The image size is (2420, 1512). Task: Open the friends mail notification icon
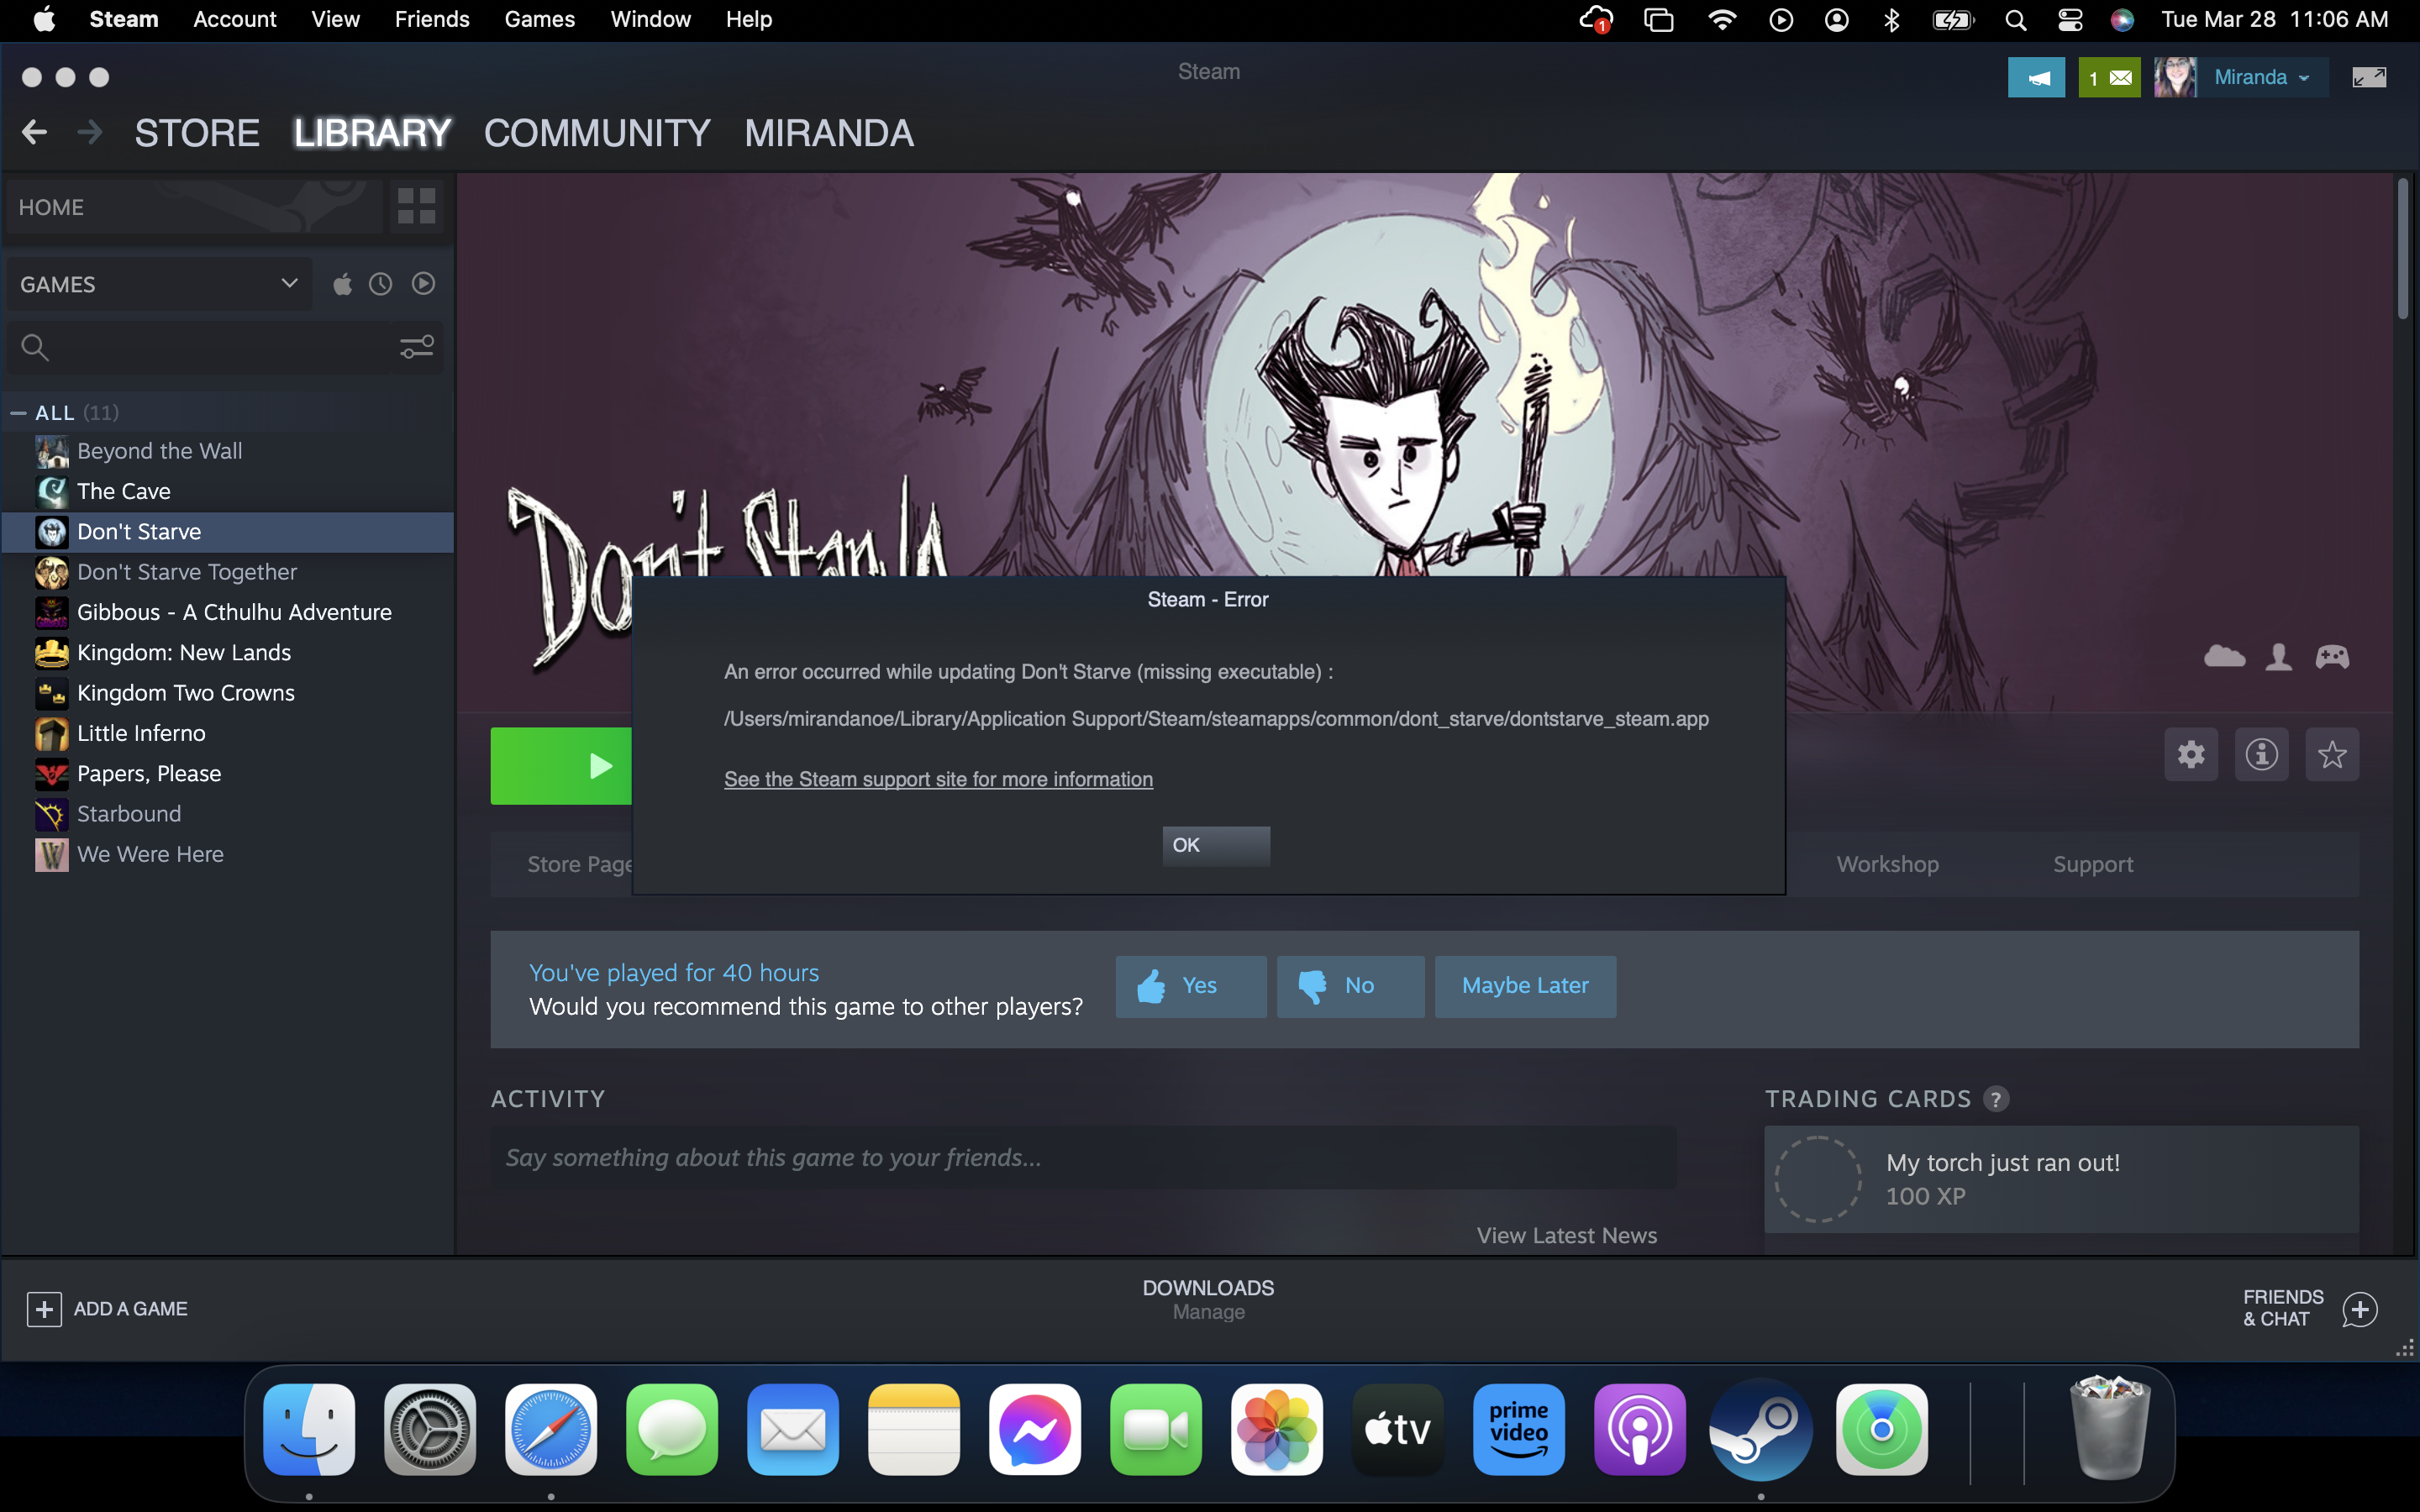(2109, 78)
